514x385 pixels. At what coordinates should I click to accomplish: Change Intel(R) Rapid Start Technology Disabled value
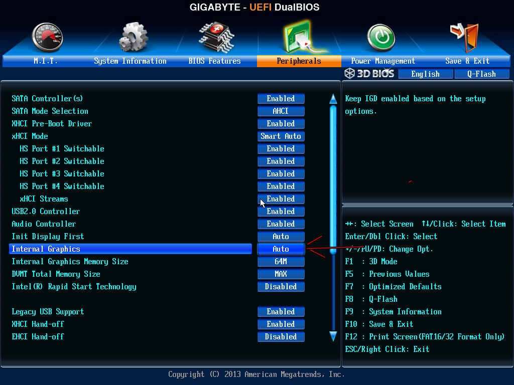tap(281, 286)
